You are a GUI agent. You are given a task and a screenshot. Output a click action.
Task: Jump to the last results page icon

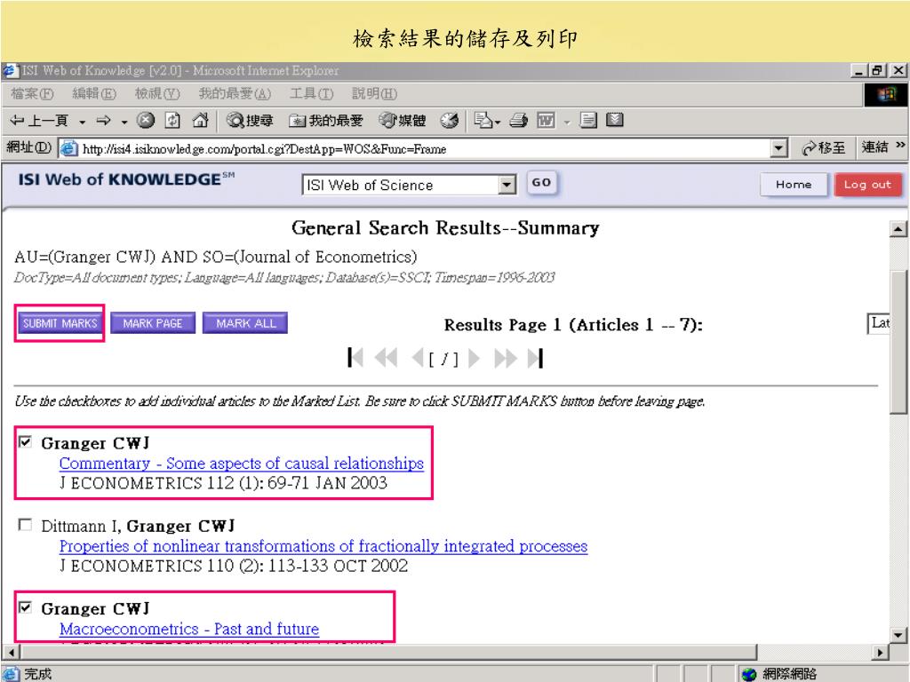[536, 358]
